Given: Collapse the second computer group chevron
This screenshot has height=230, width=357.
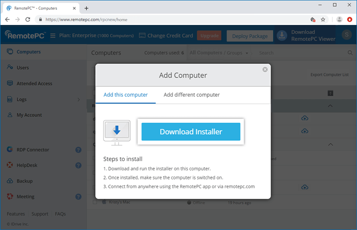Looking at the screenshot, I should [x=331, y=144].
